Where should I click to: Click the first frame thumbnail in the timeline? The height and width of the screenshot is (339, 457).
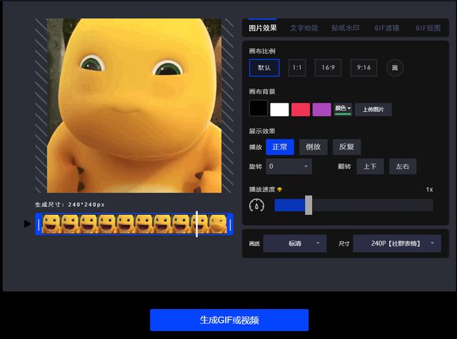point(51,224)
